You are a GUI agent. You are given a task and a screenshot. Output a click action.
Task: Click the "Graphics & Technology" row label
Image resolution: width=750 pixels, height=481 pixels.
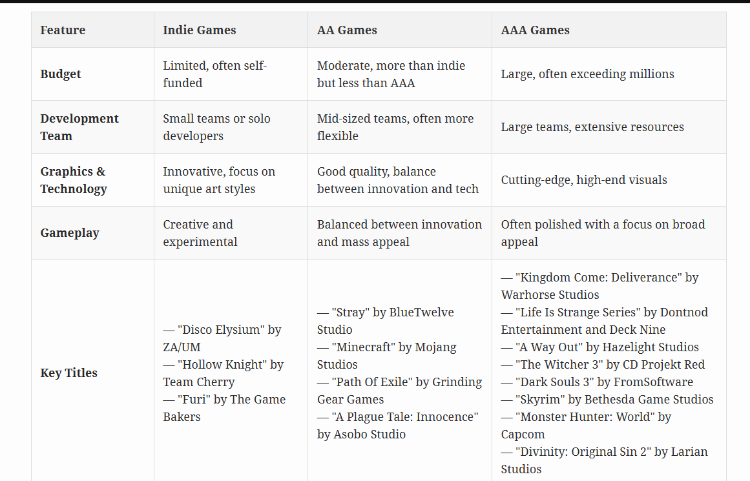tap(73, 180)
